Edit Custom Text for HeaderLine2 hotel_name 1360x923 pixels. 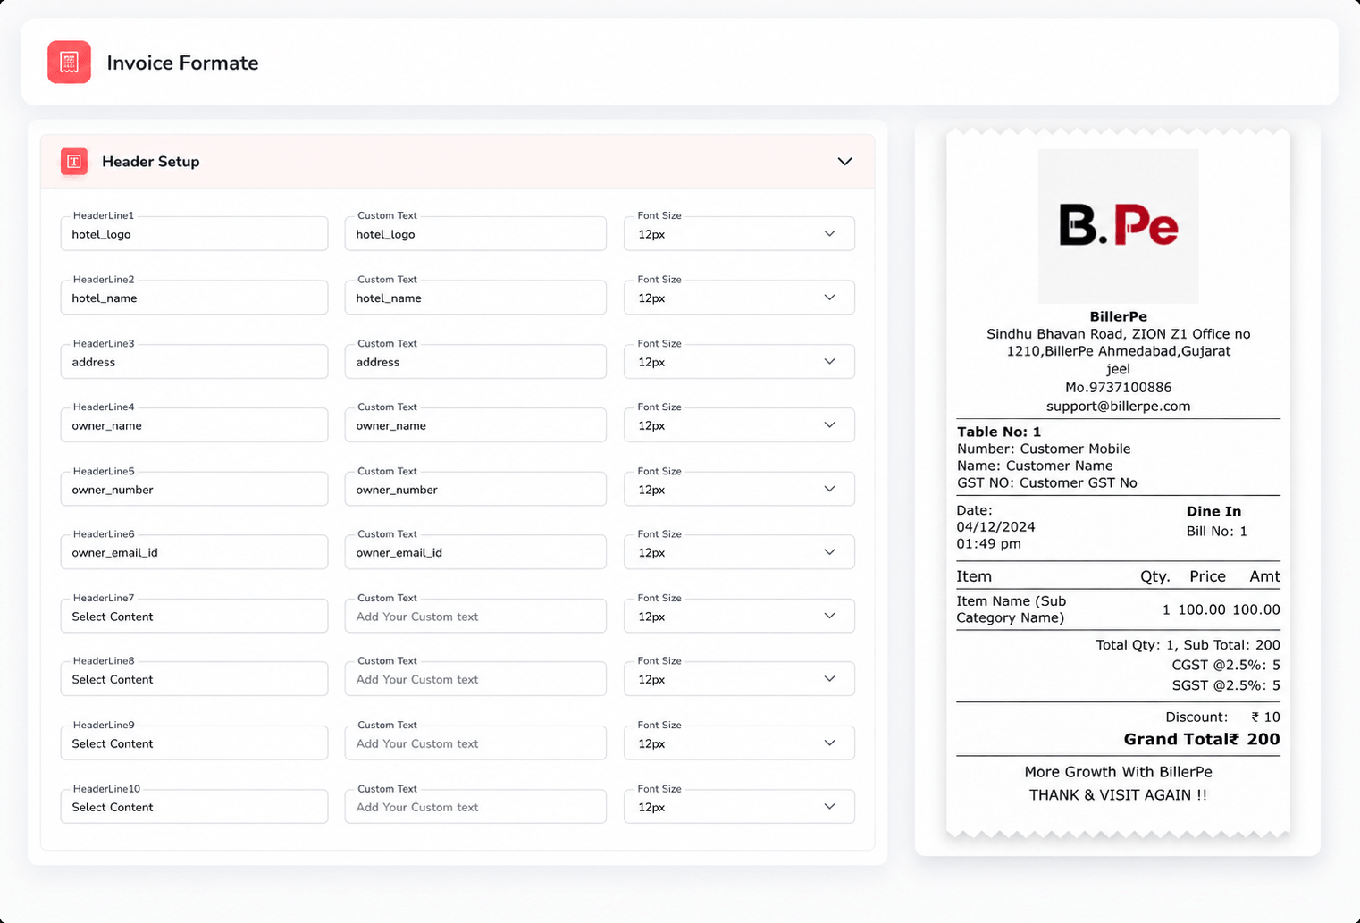[x=475, y=298]
